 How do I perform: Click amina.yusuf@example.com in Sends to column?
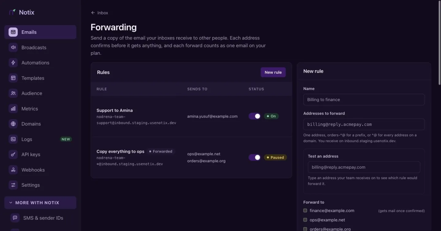pos(212,116)
